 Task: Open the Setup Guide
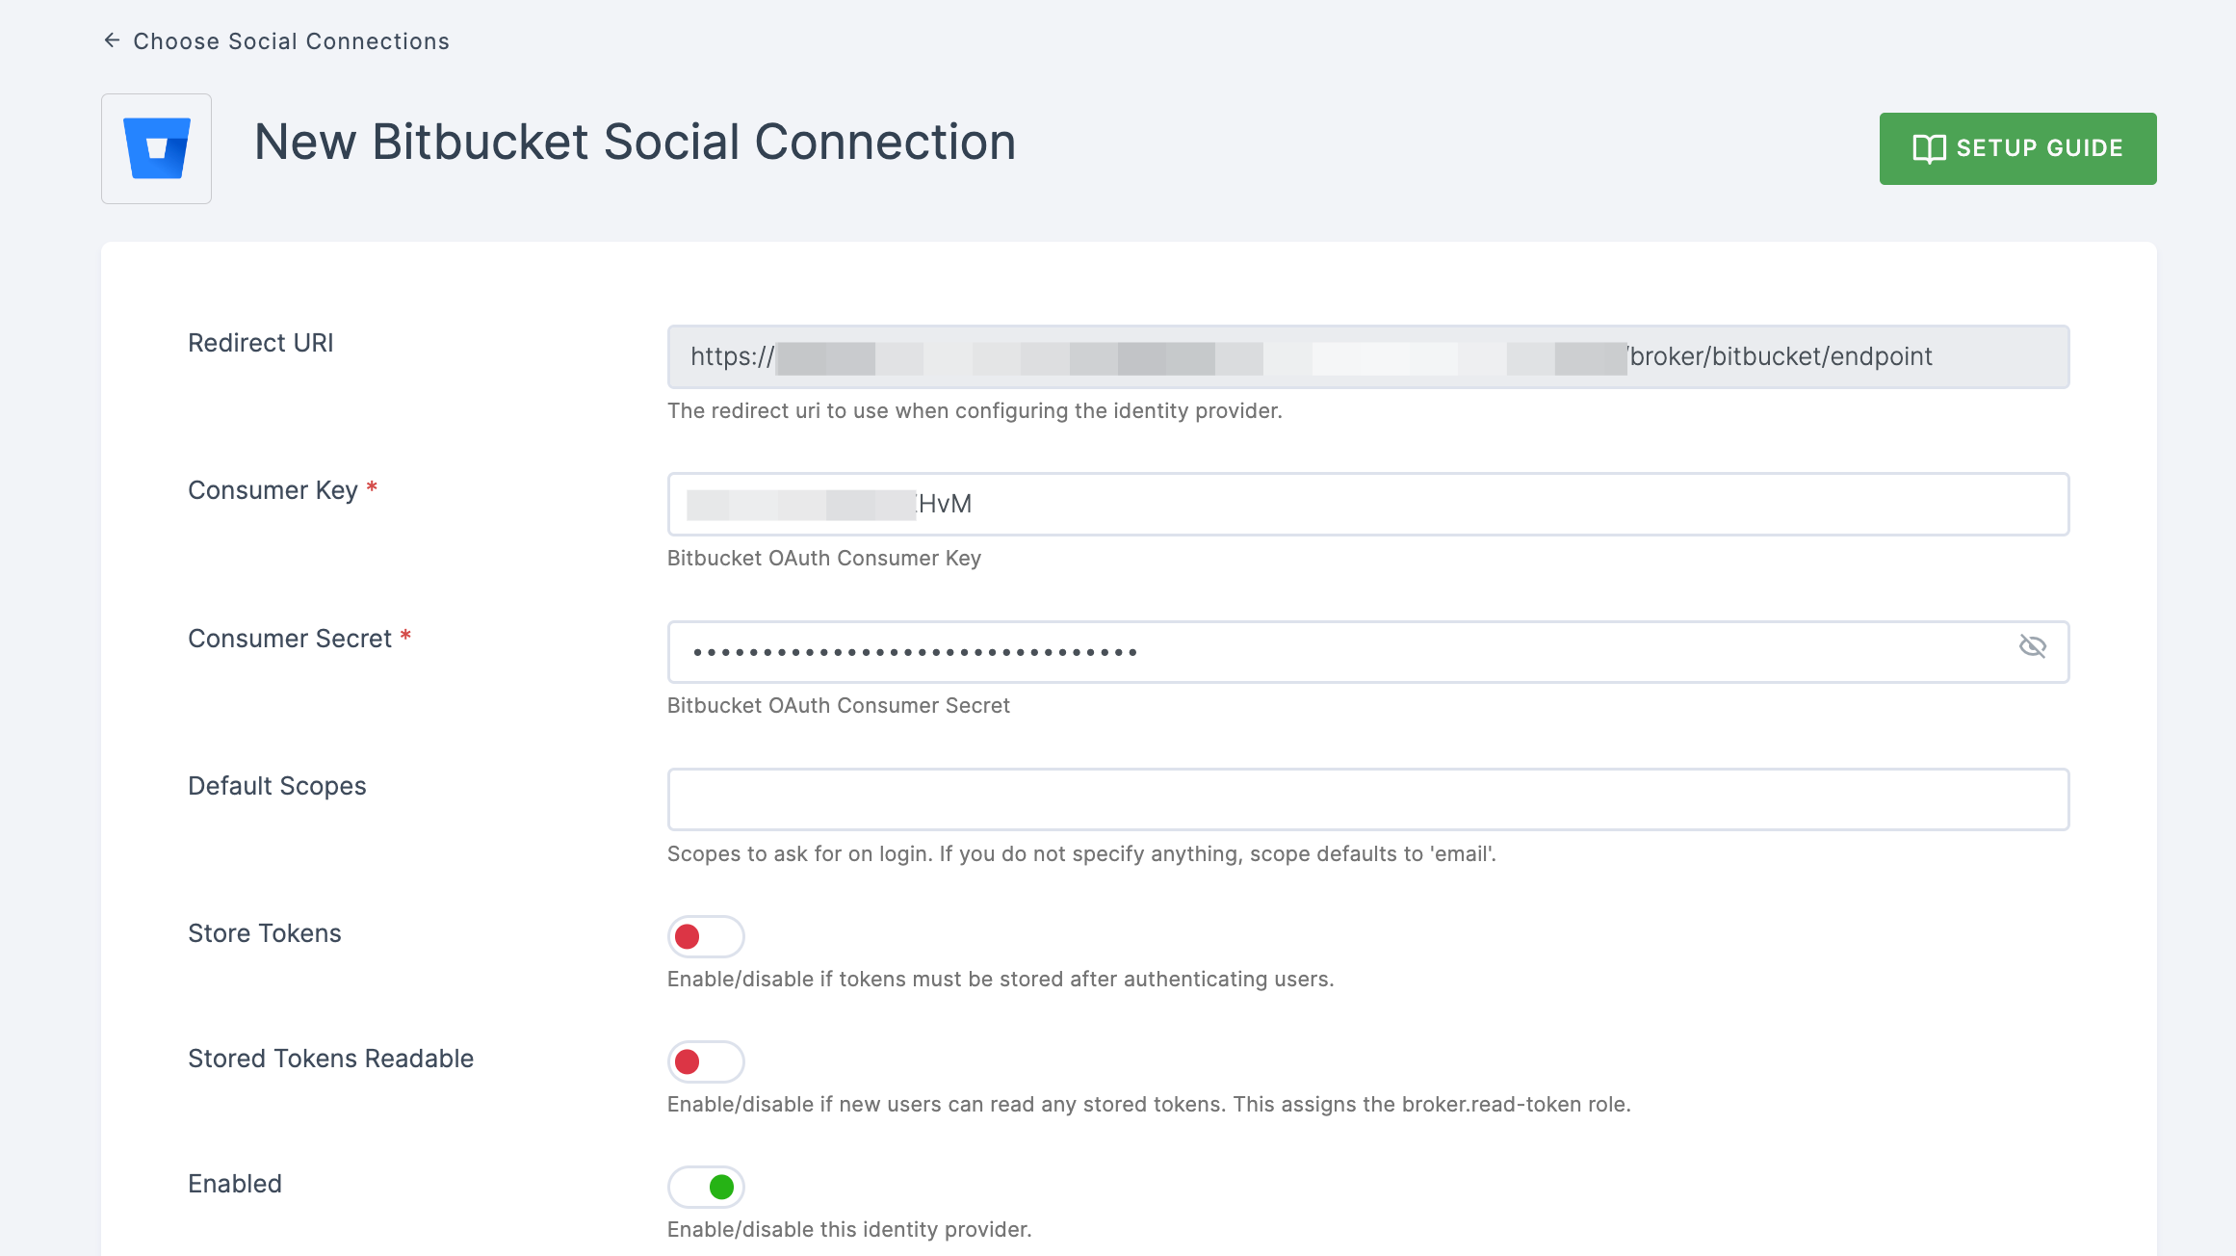coord(2017,148)
